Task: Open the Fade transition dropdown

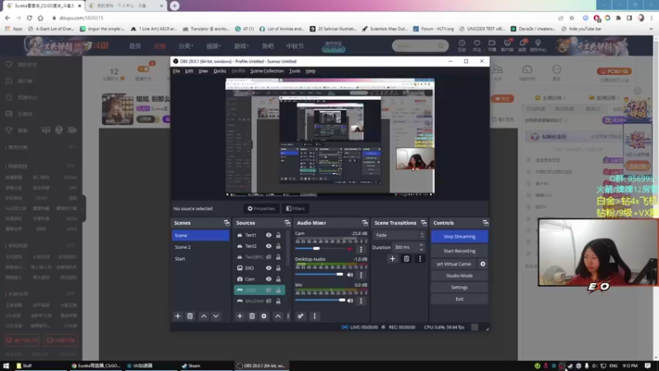Action: point(400,235)
